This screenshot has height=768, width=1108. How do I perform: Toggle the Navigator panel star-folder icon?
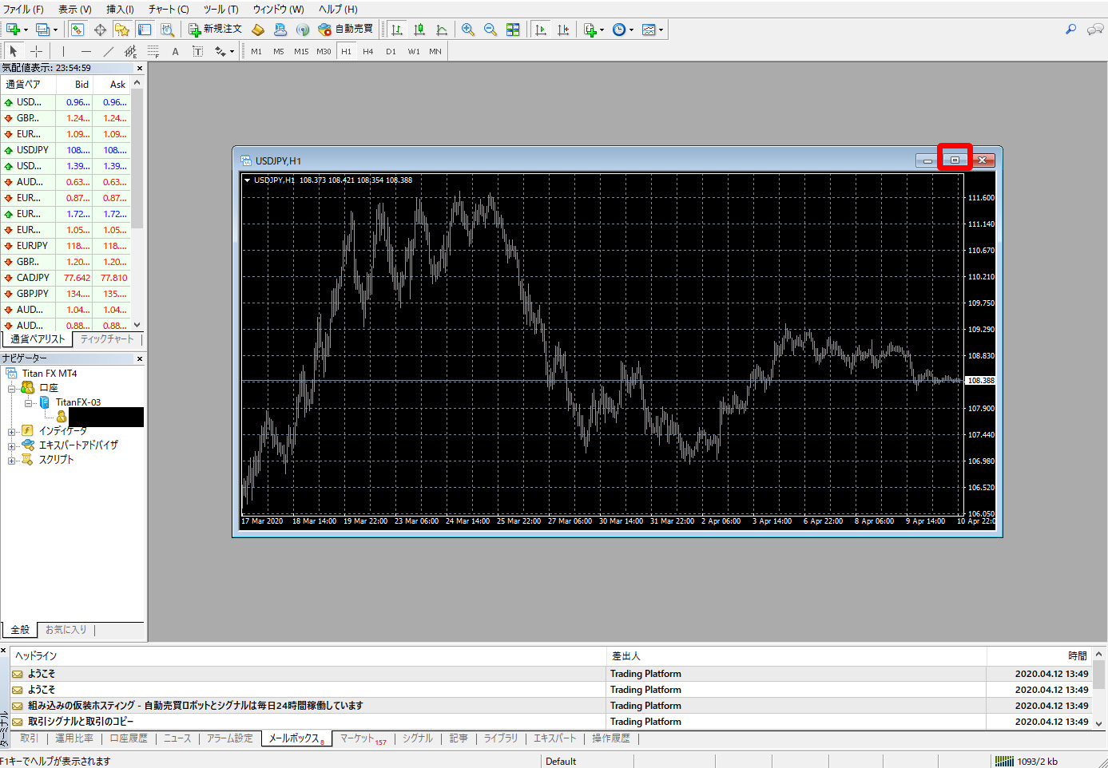click(122, 30)
